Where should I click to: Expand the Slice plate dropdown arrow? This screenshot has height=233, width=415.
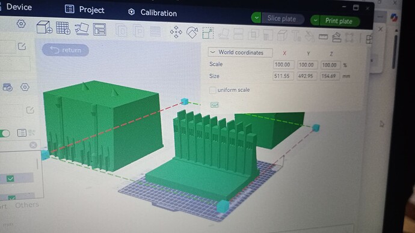click(256, 17)
